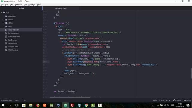
Task: Click the horizontal scrollbar of the editor
Action: [x=70, y=97]
